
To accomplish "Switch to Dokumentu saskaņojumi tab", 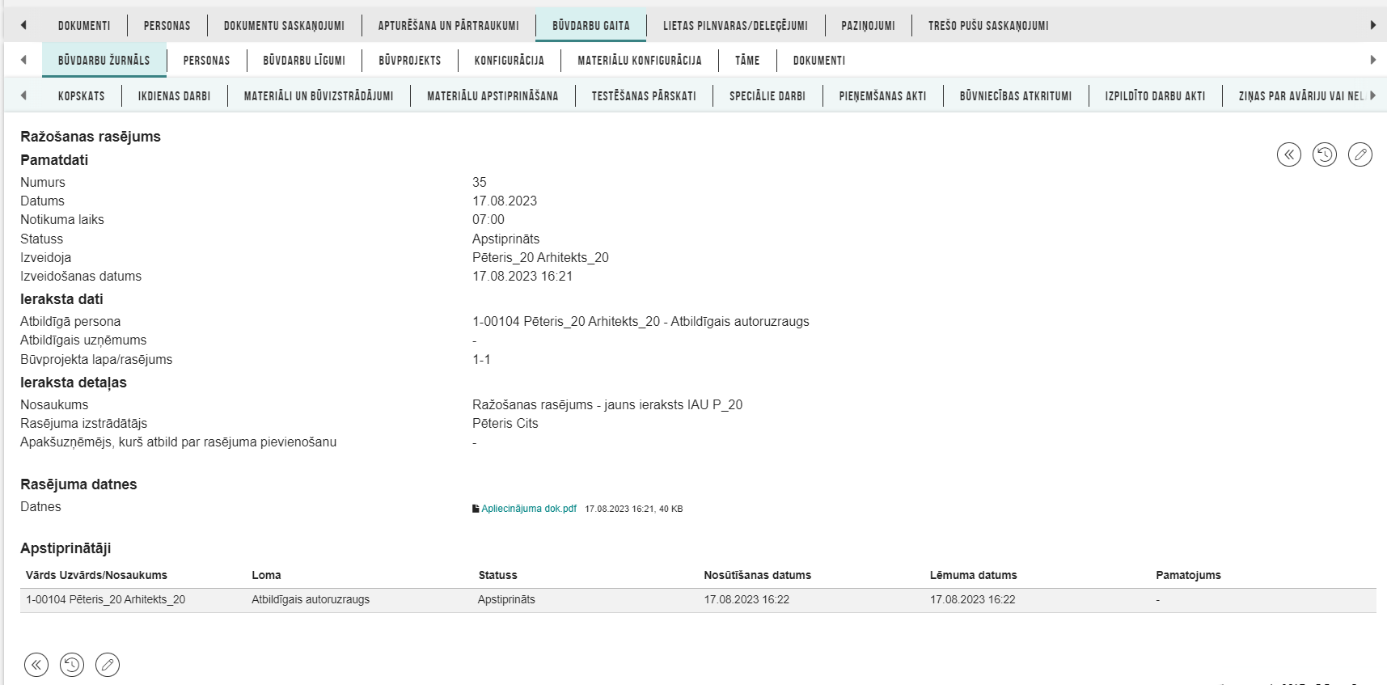I will point(284,26).
